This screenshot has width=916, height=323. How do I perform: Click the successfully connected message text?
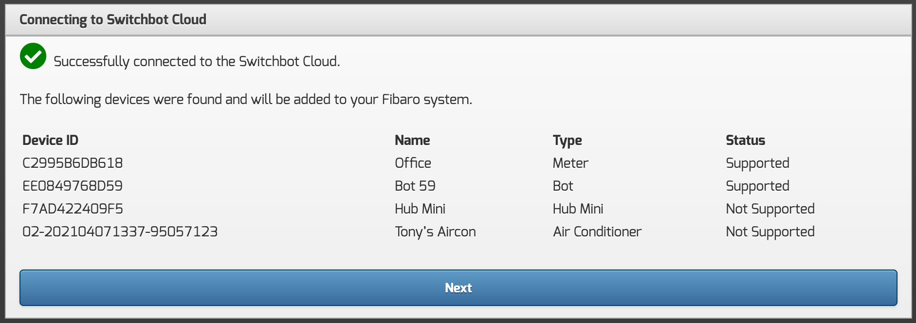(x=197, y=61)
